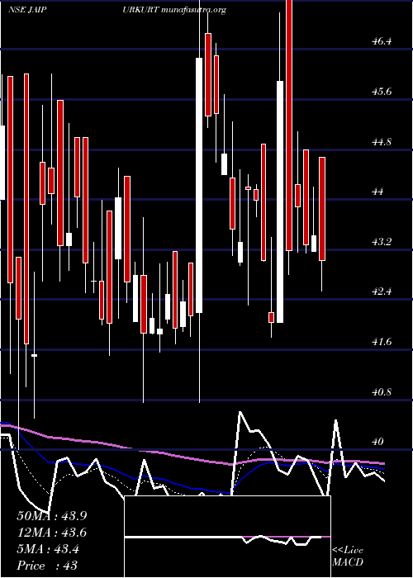The width and height of the screenshot is (413, 578).
Task: Click the 46.4 price axis label
Action: pyautogui.click(x=382, y=41)
